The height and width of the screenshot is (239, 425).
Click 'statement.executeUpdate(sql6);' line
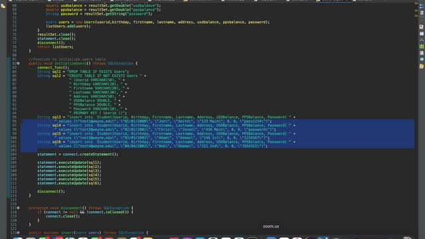coord(69,183)
